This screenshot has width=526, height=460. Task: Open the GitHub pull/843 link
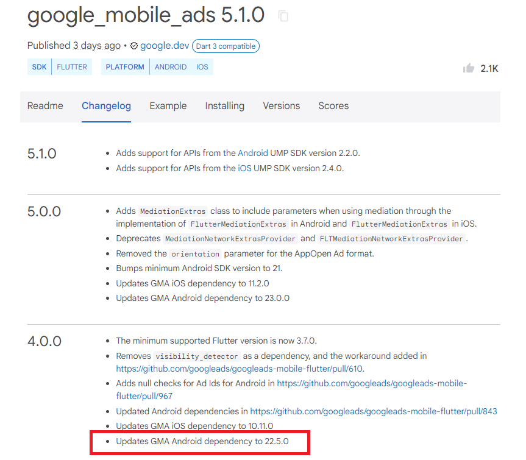click(x=374, y=411)
